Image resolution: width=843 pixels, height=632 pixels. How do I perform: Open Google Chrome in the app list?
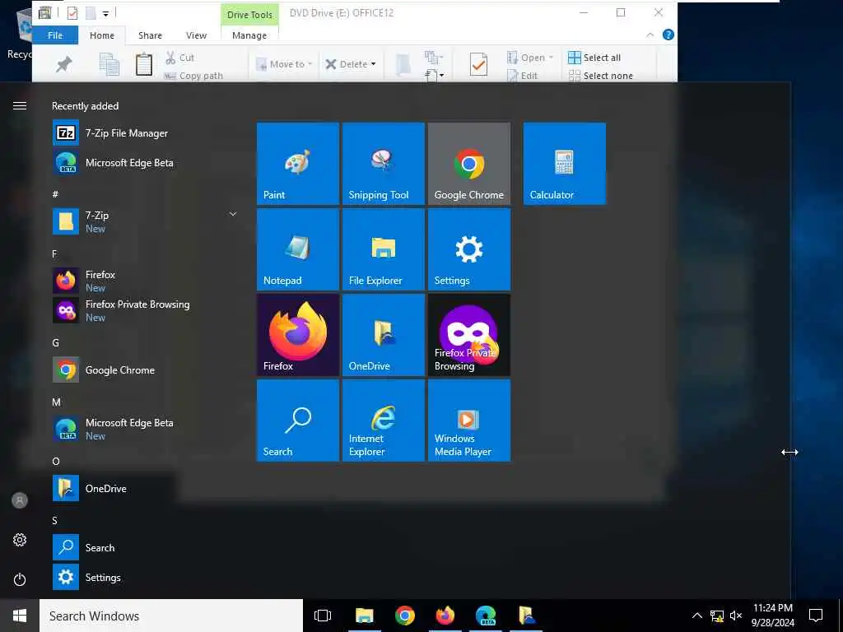[145, 369]
